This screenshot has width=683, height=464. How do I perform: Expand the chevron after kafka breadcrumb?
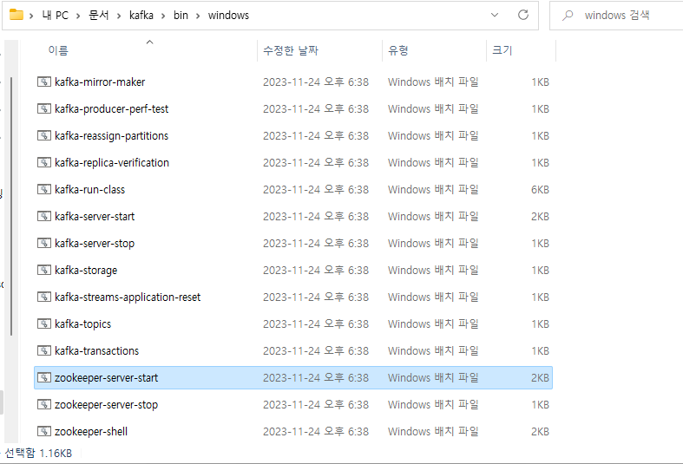163,16
